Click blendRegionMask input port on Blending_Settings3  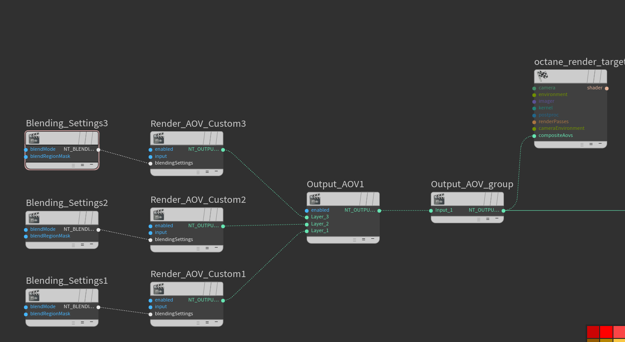click(26, 157)
